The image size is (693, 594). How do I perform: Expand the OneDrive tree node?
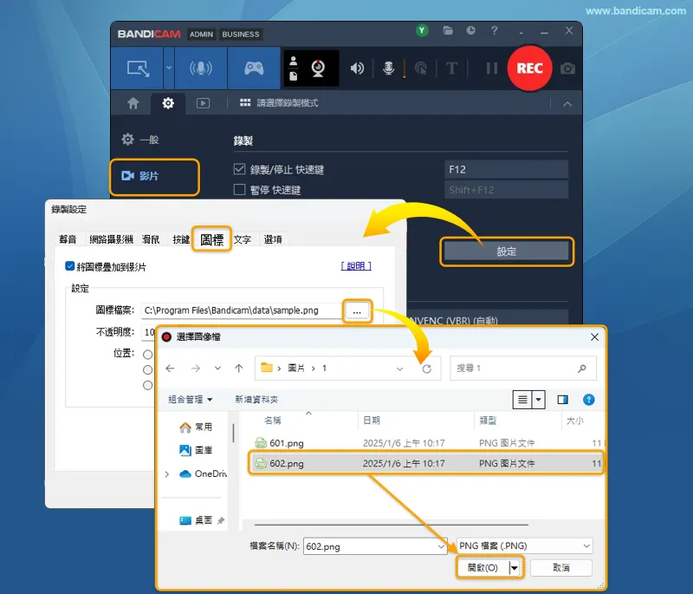[x=167, y=474]
